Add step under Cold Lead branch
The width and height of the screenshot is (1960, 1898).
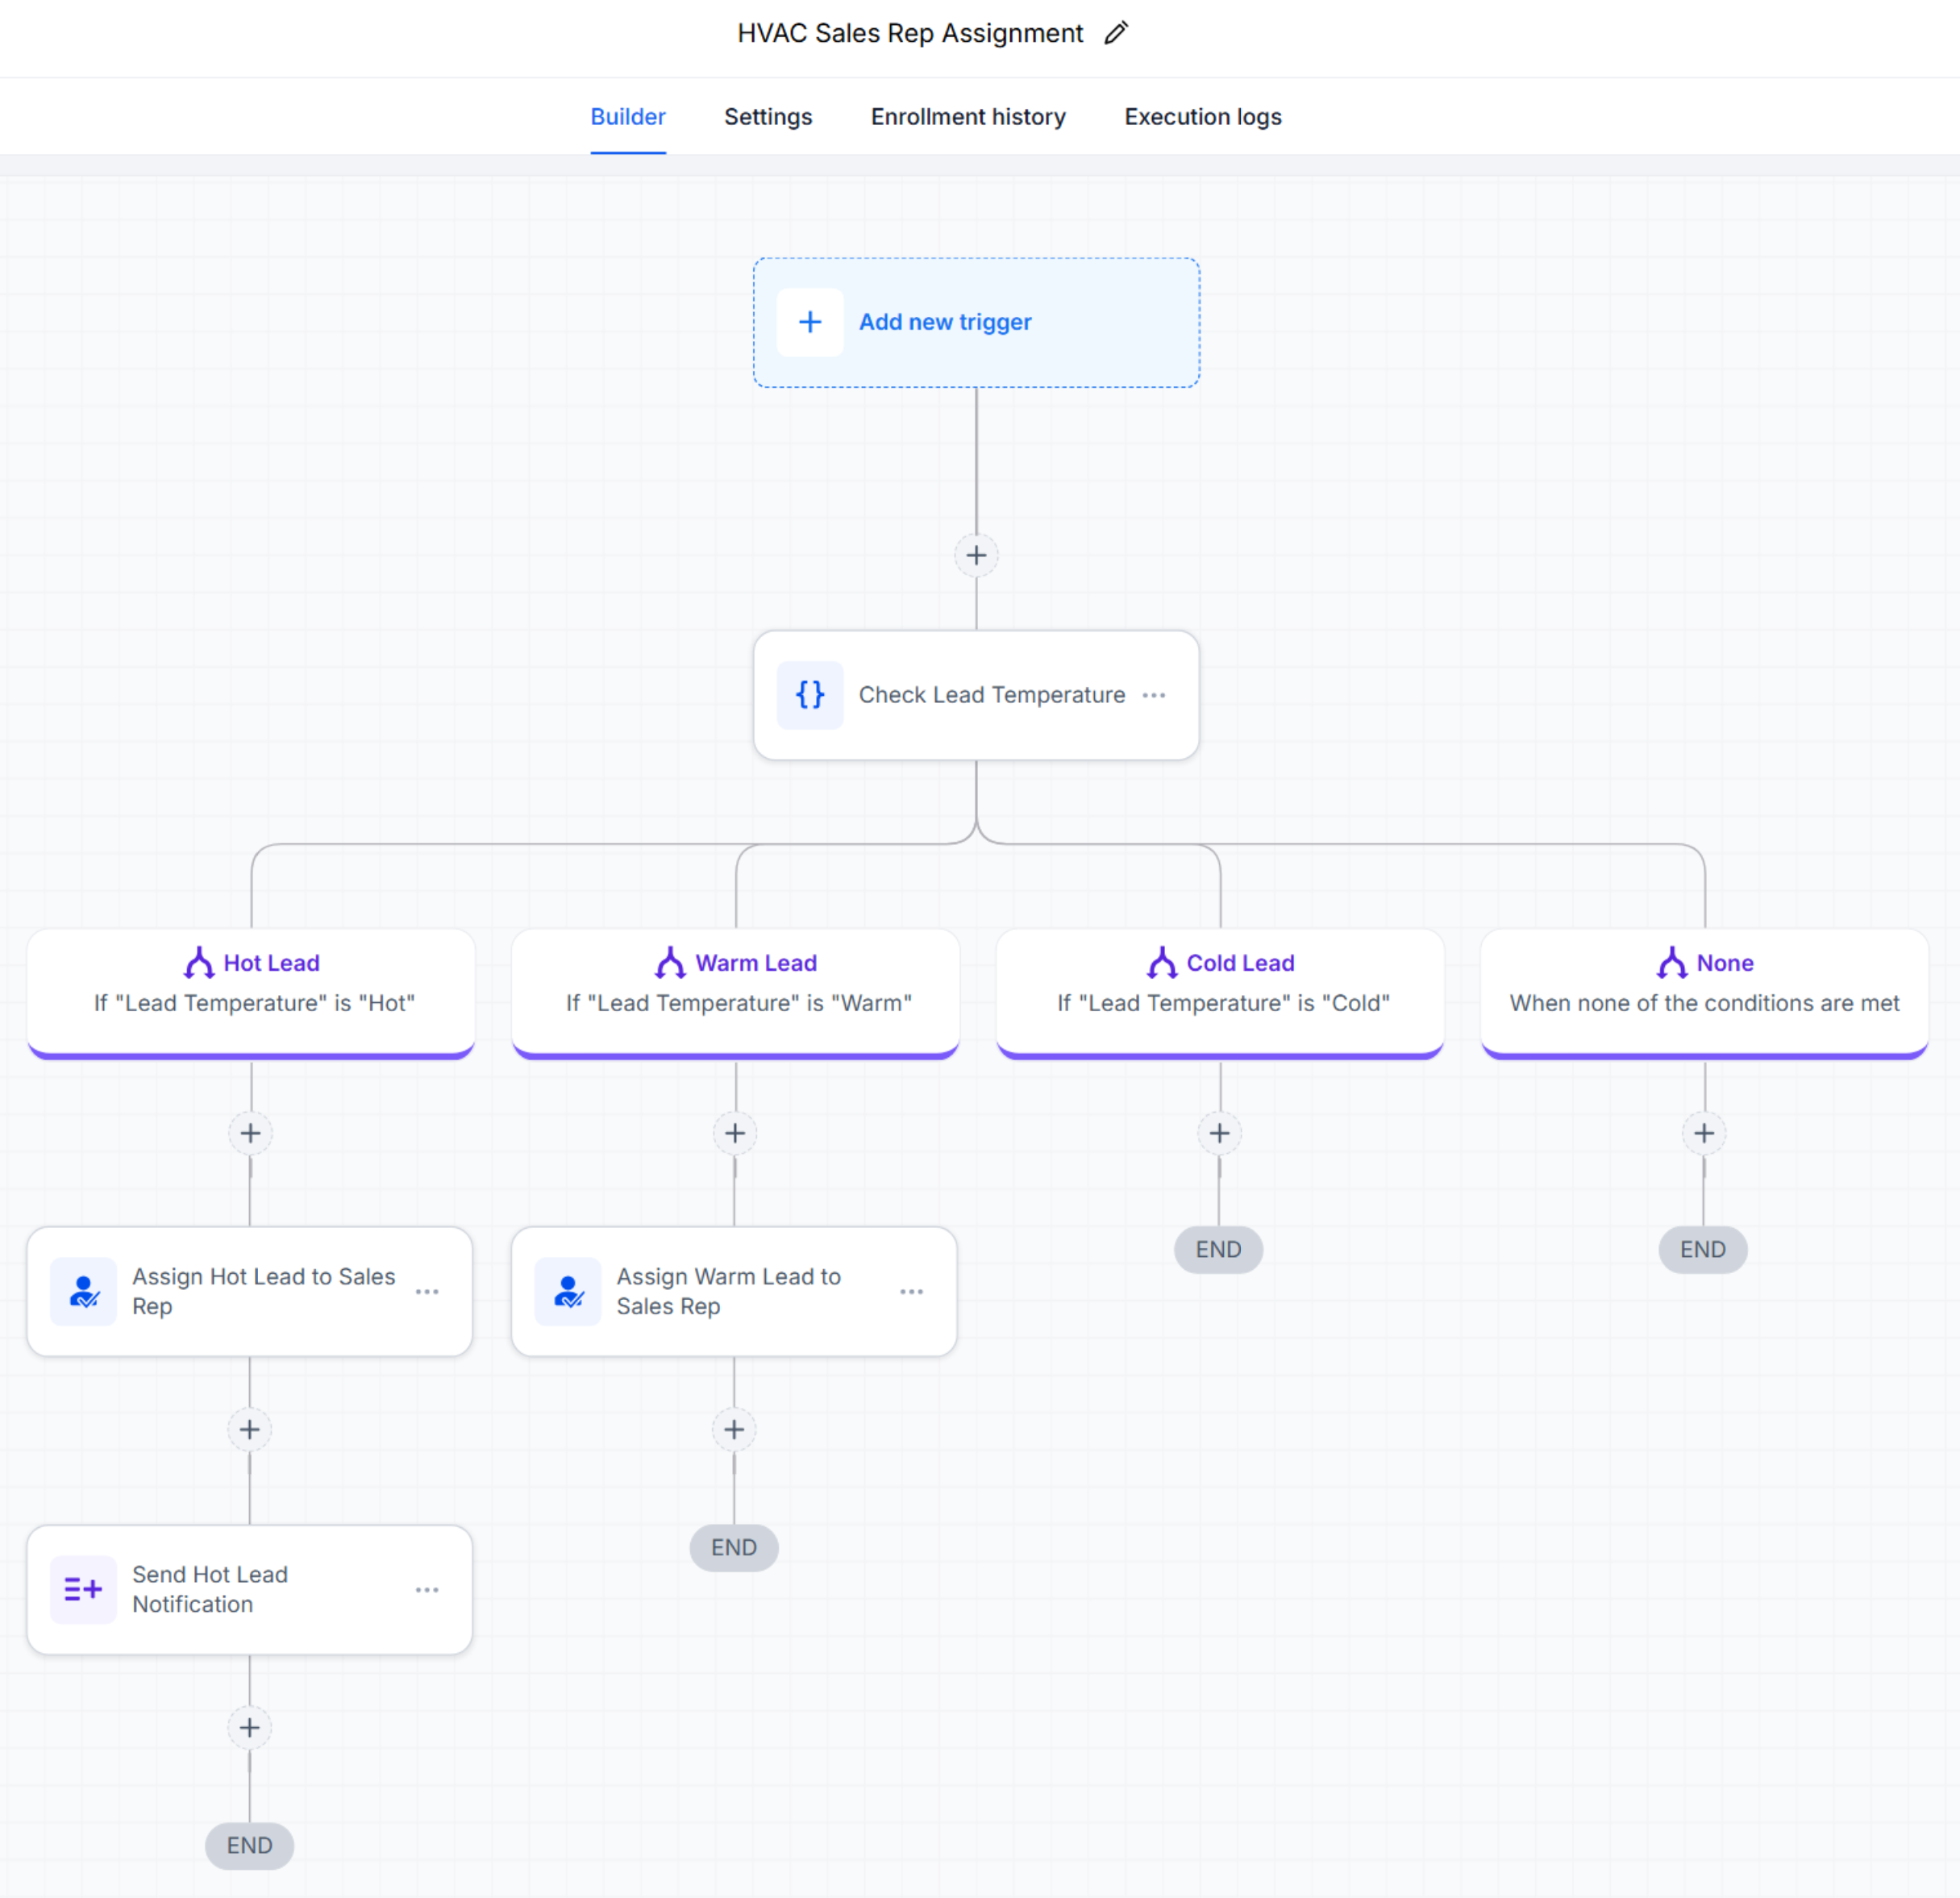click(1219, 1133)
